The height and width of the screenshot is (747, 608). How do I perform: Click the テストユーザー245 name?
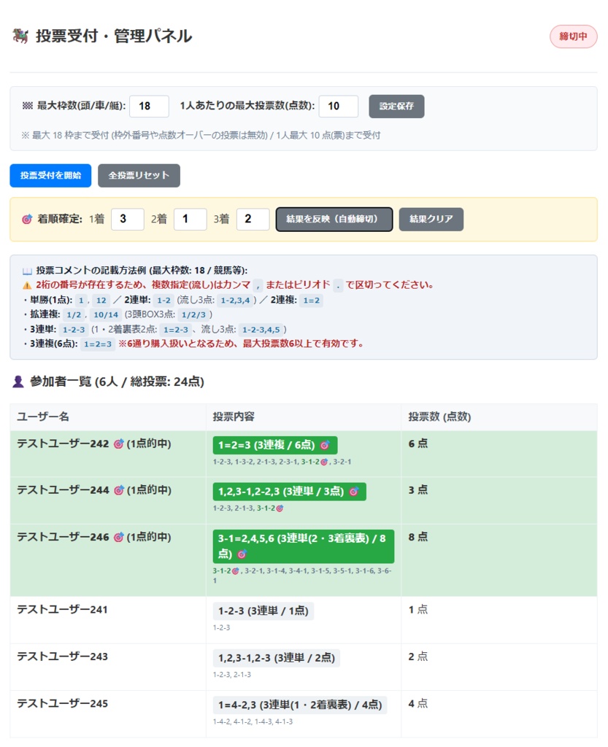click(63, 704)
